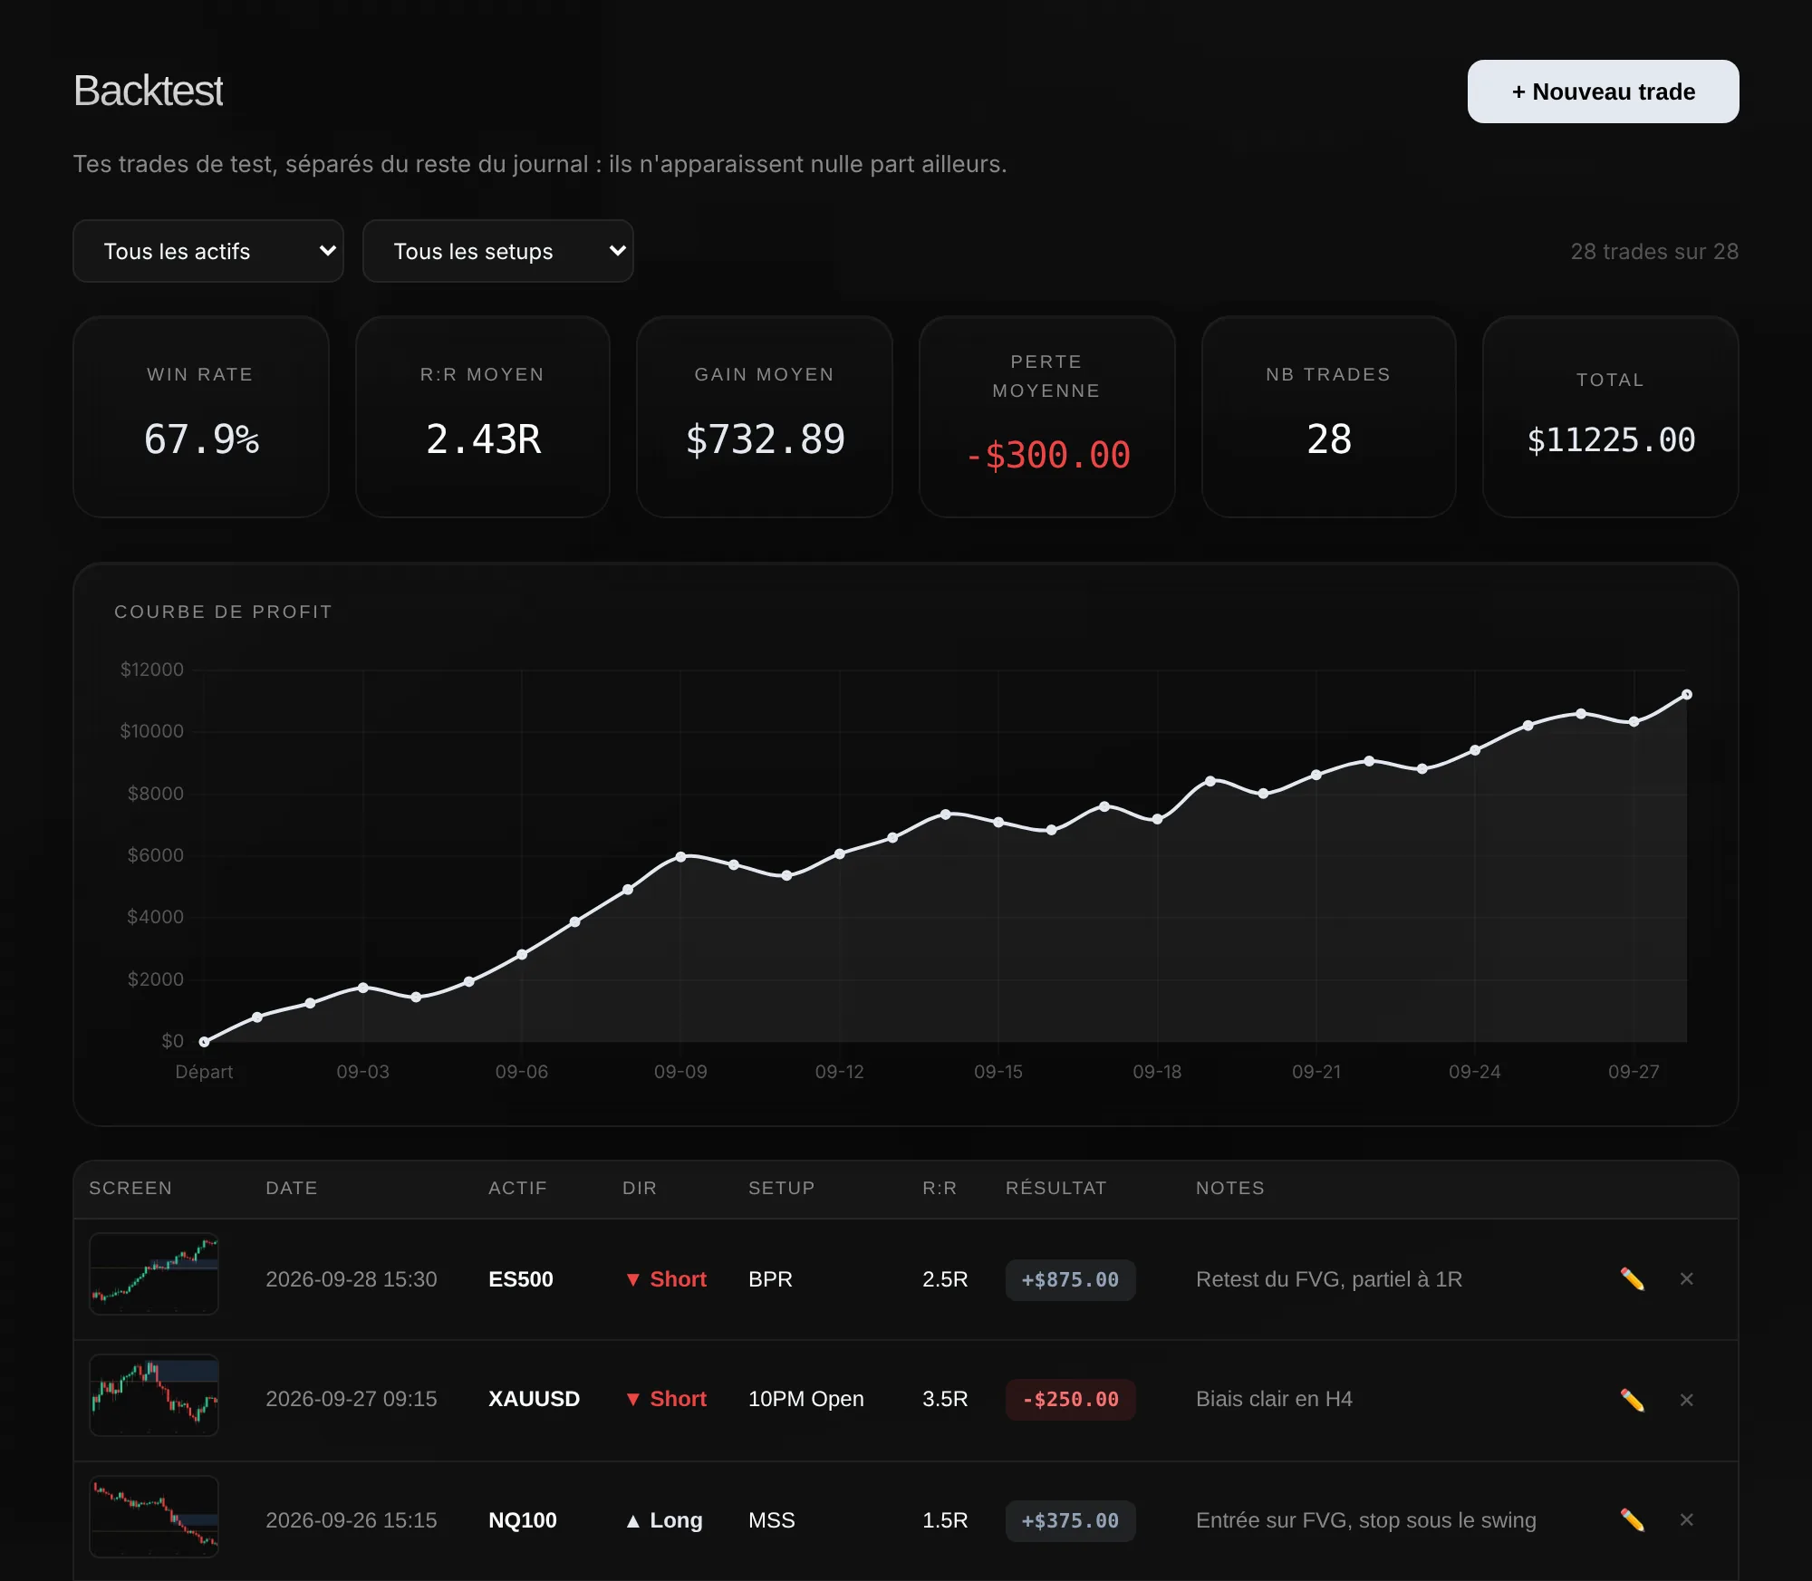Viewport: 1812px width, 1581px height.
Task: Click the RÉSULTAT column header
Action: [x=1055, y=1188]
